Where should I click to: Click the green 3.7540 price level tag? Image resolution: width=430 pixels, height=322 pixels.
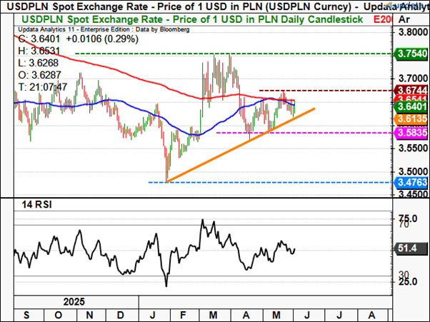(411, 54)
